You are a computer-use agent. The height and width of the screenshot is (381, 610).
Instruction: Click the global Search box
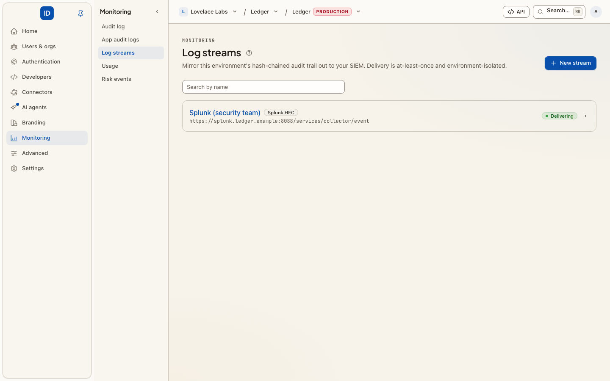(x=559, y=12)
